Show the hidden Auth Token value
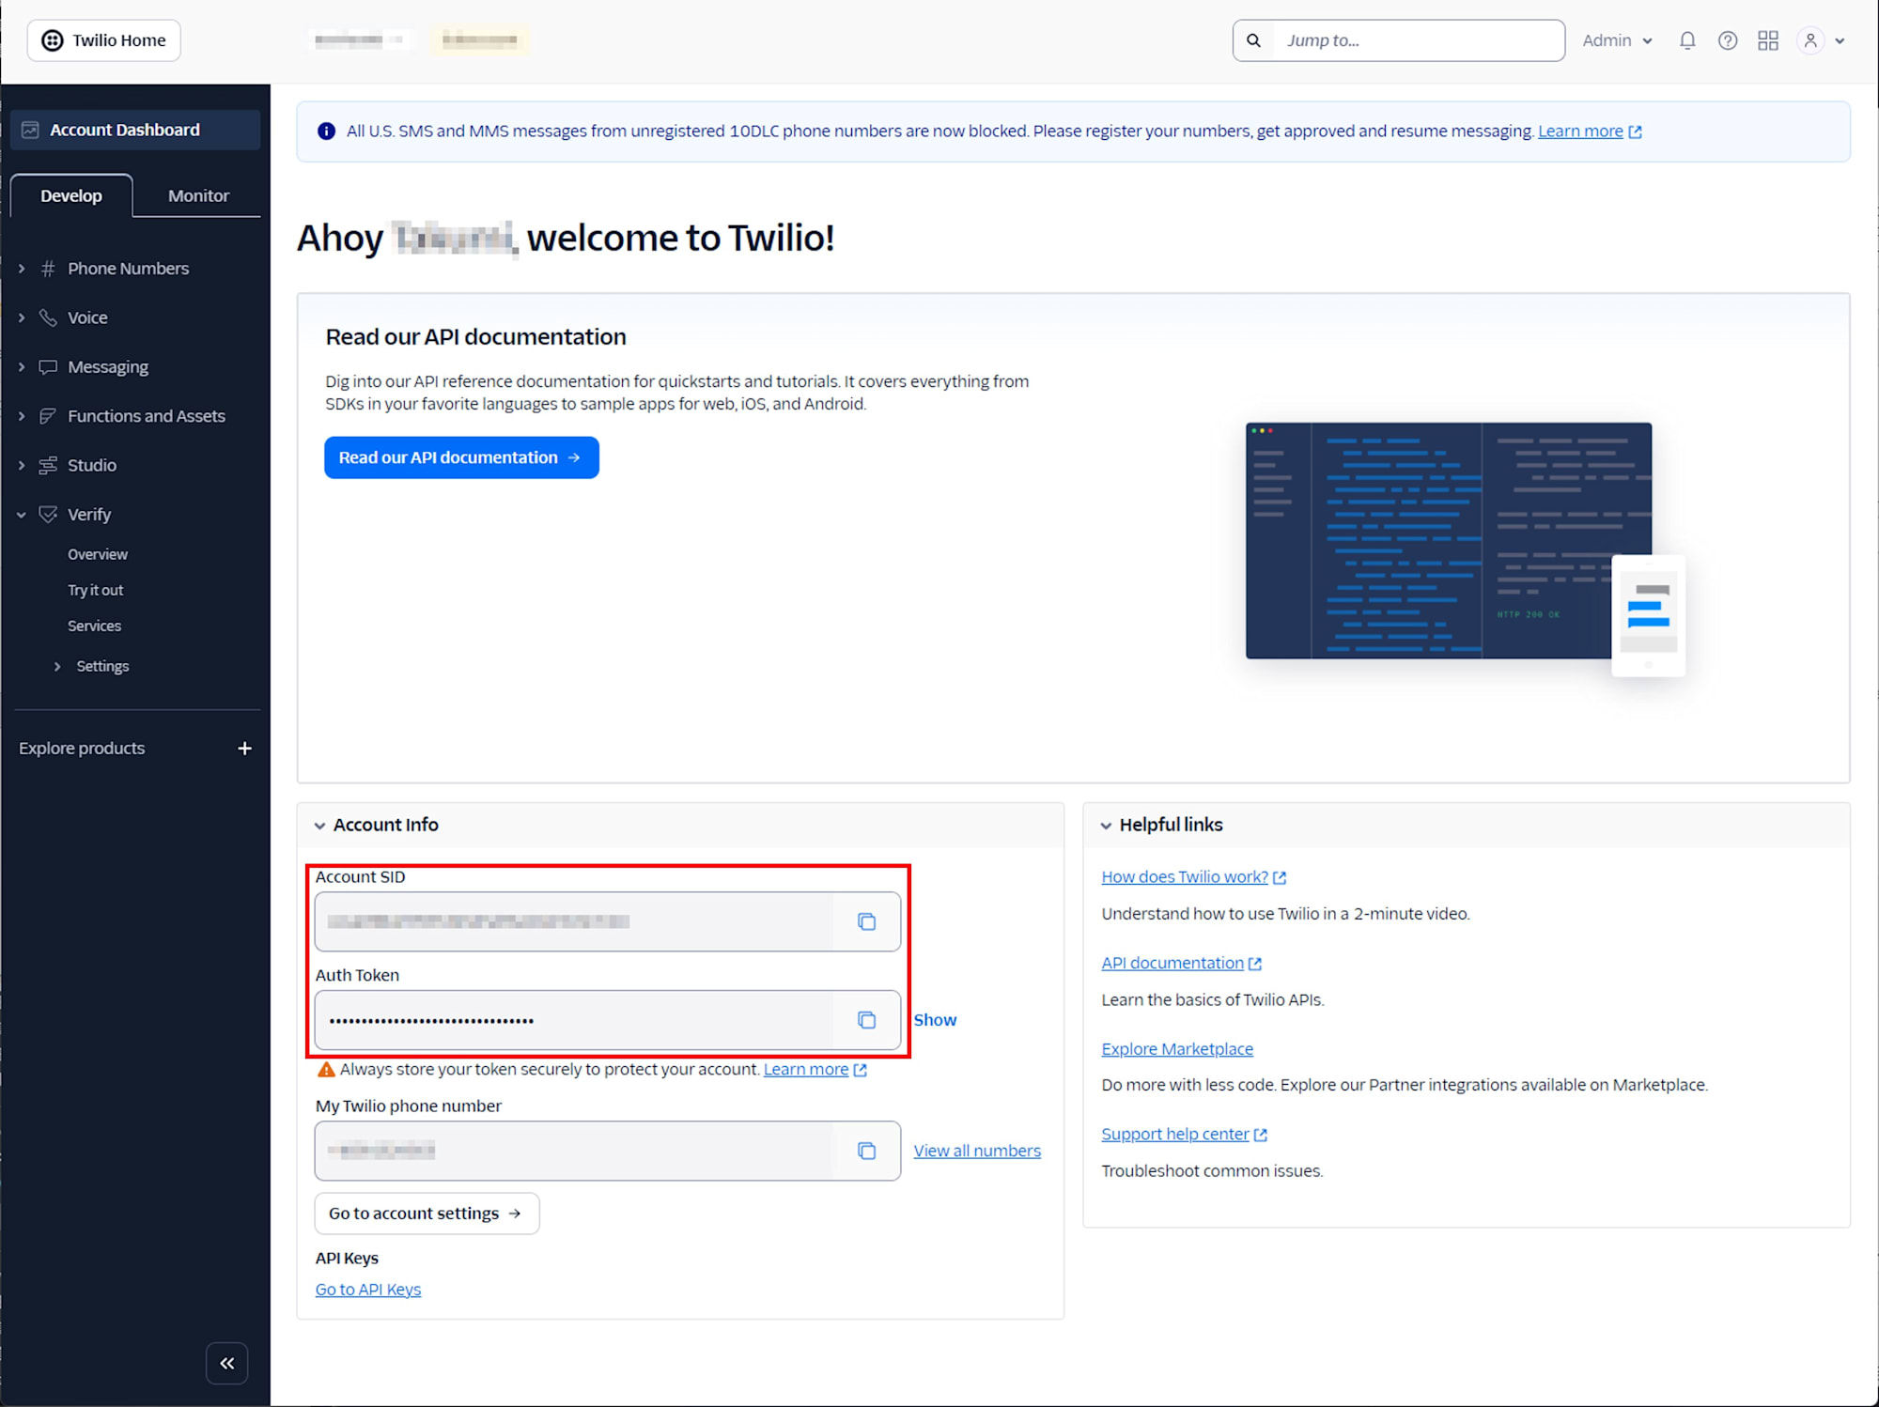The width and height of the screenshot is (1879, 1407). [x=935, y=1019]
